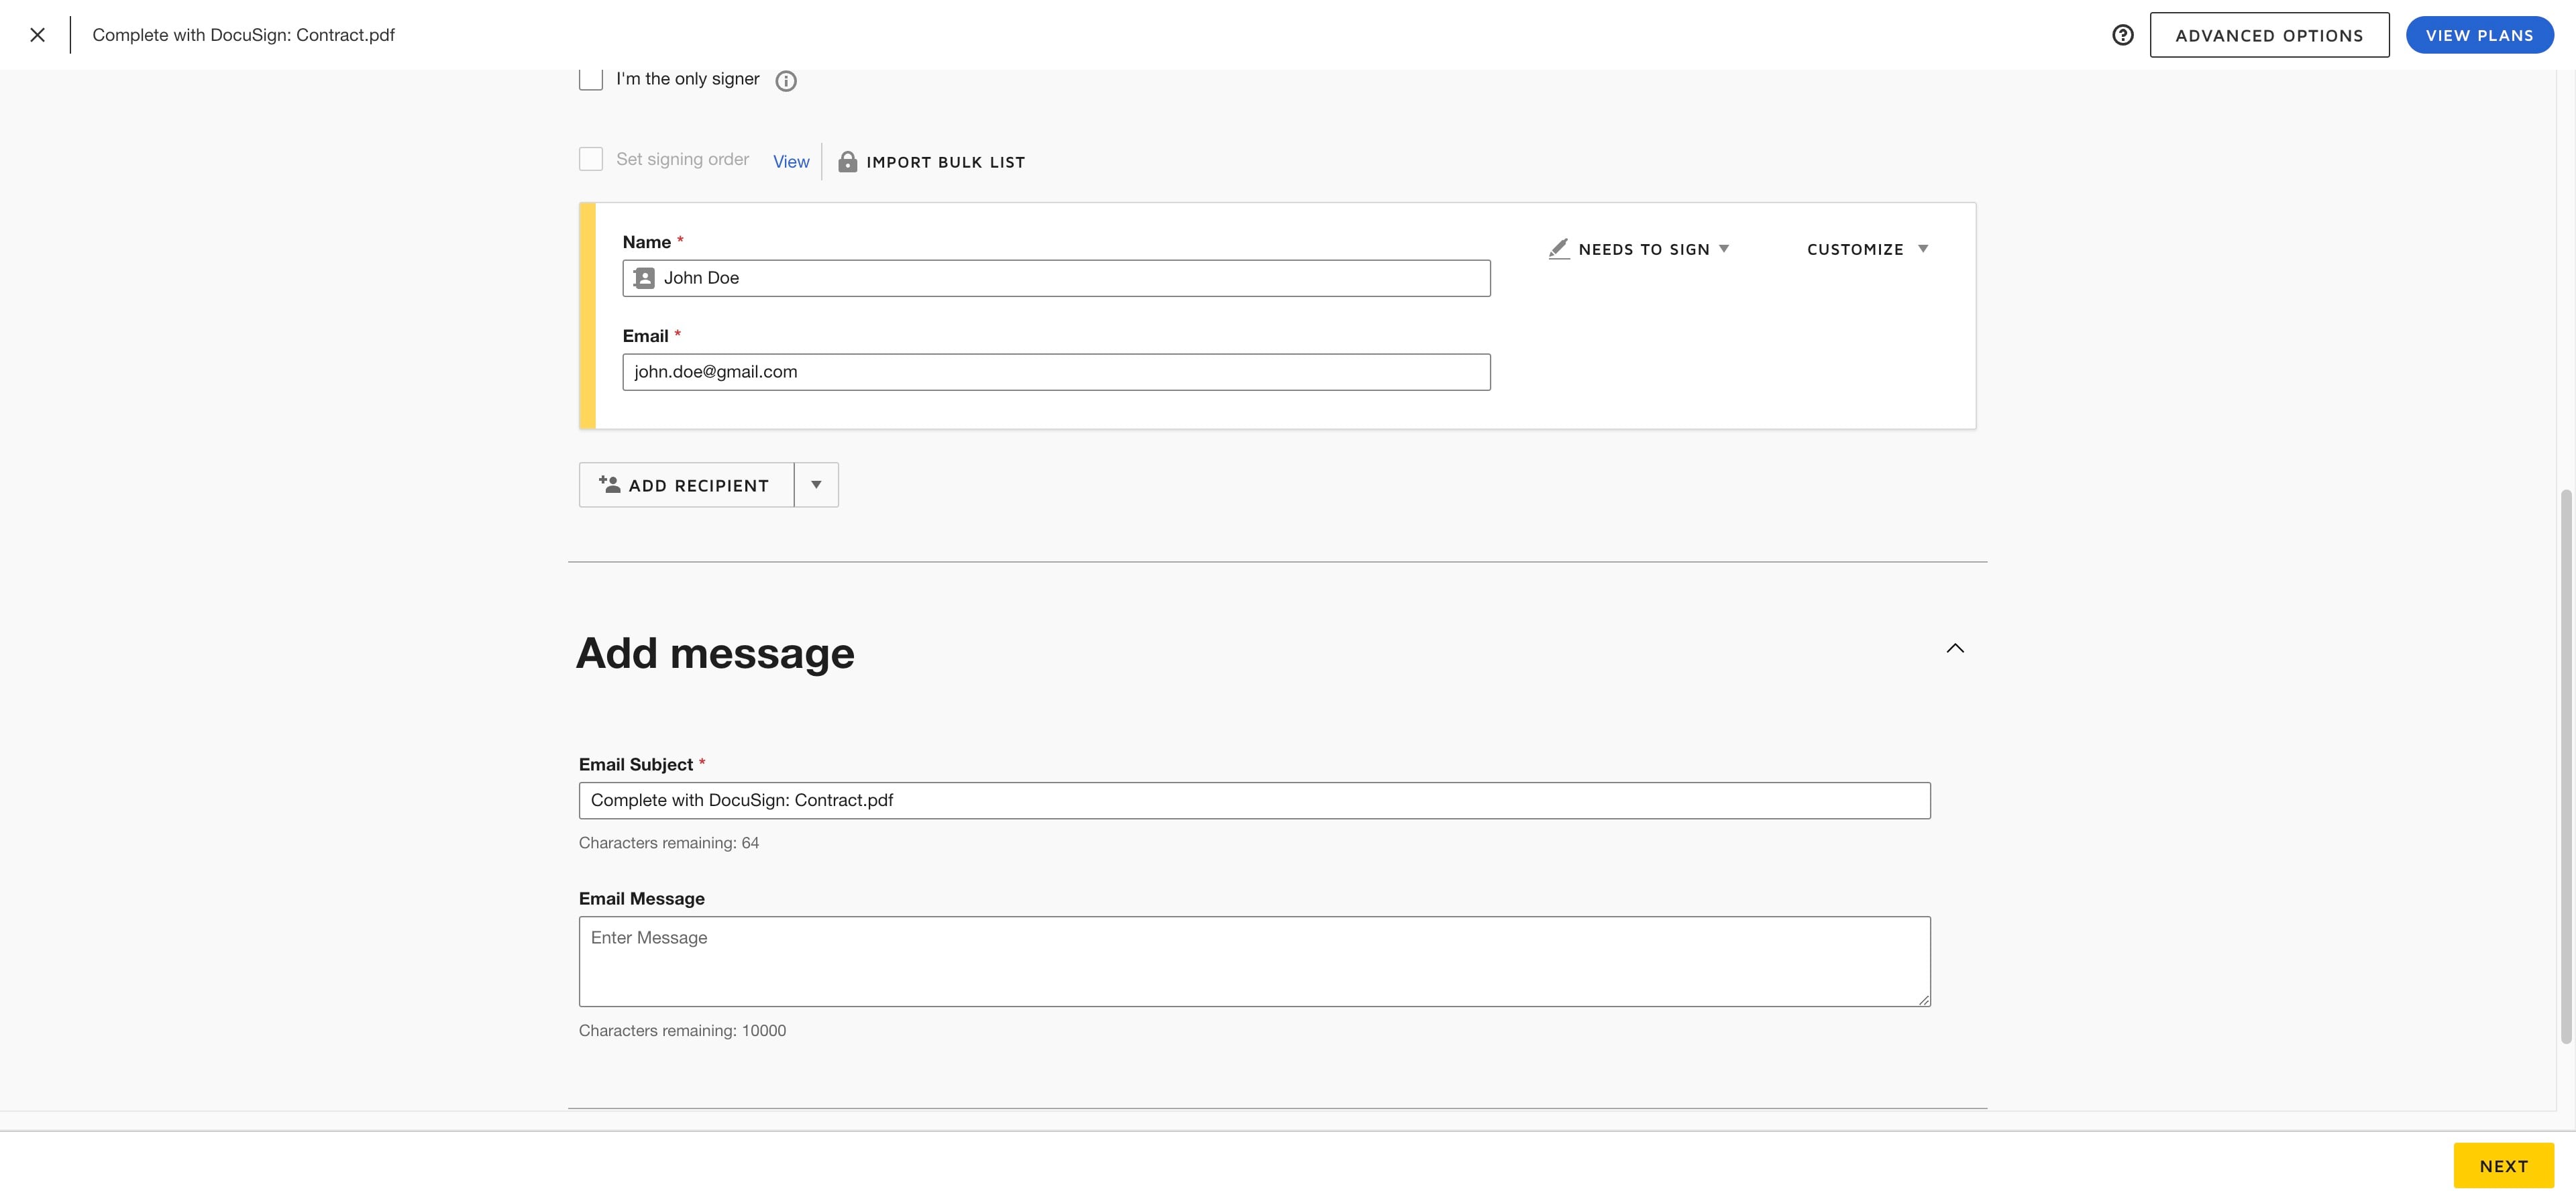Close the envelope with the X icon
The image size is (2576, 1199).
[x=37, y=35]
